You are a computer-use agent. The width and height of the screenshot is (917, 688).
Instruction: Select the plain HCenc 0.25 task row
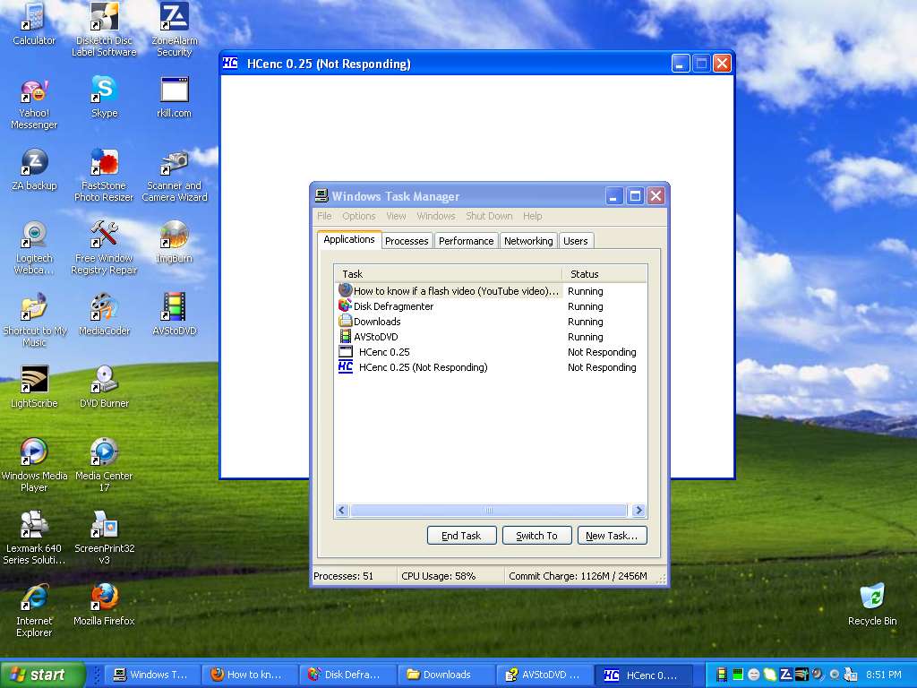click(490, 351)
